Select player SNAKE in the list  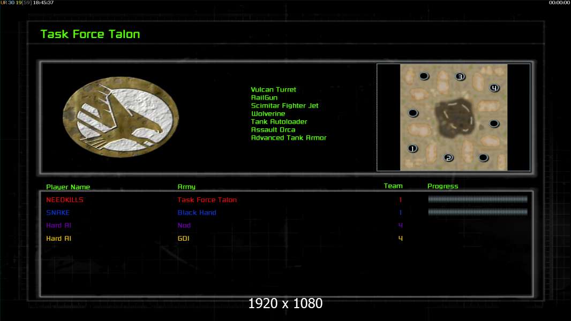tap(58, 212)
